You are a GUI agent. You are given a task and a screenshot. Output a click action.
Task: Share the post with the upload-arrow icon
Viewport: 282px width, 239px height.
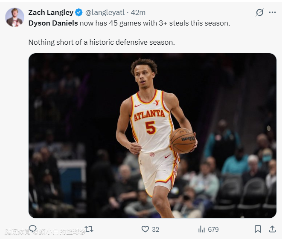[x=272, y=229]
